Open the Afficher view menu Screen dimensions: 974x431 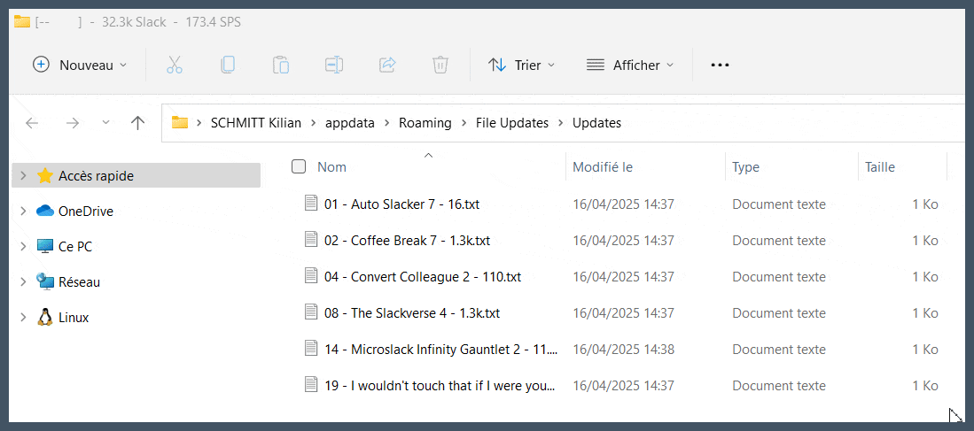[x=629, y=65]
